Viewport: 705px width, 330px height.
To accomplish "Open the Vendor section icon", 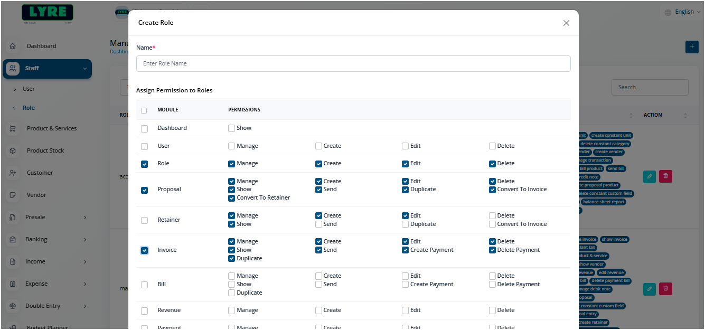I will [x=13, y=194].
